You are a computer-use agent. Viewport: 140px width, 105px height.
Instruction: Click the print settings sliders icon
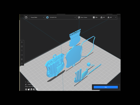79,17
